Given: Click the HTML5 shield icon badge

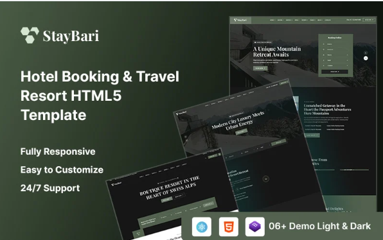Looking at the screenshot, I should click(228, 227).
